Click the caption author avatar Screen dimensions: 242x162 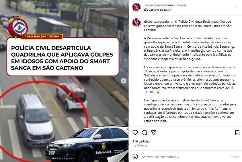(x=136, y=23)
